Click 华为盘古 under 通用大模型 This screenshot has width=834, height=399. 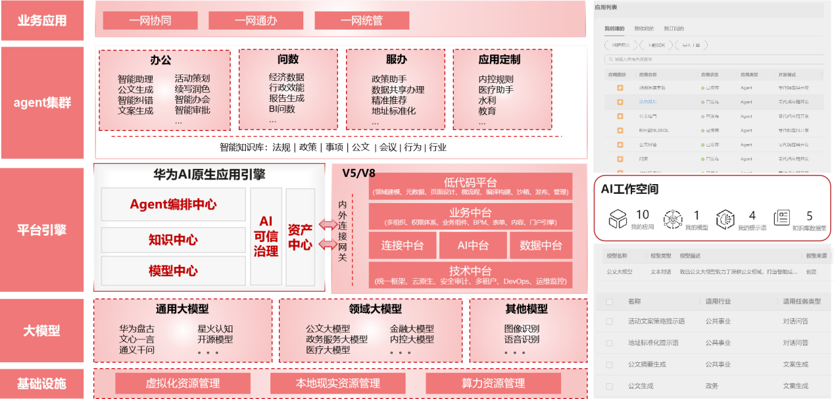137,329
